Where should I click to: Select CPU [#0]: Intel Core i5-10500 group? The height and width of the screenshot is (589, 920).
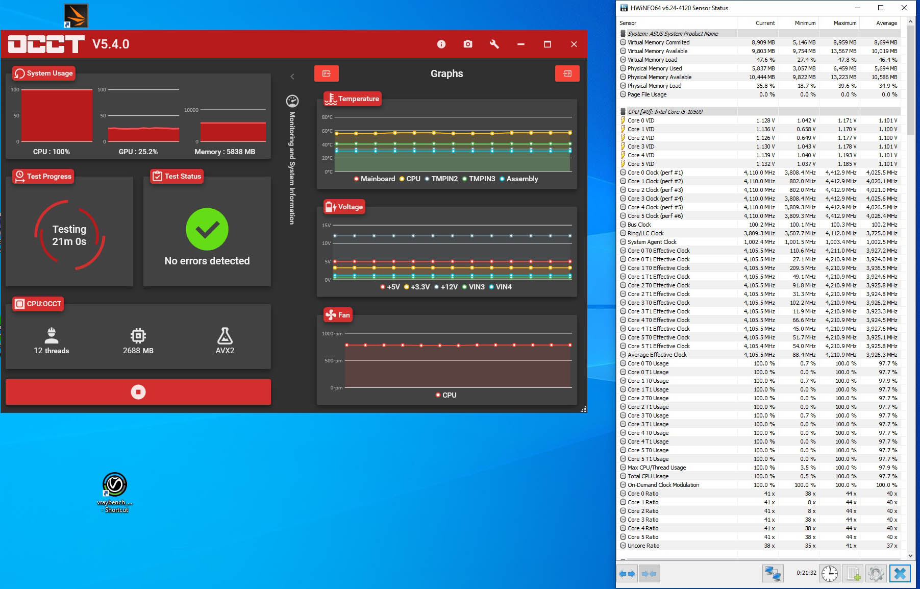[x=759, y=112]
